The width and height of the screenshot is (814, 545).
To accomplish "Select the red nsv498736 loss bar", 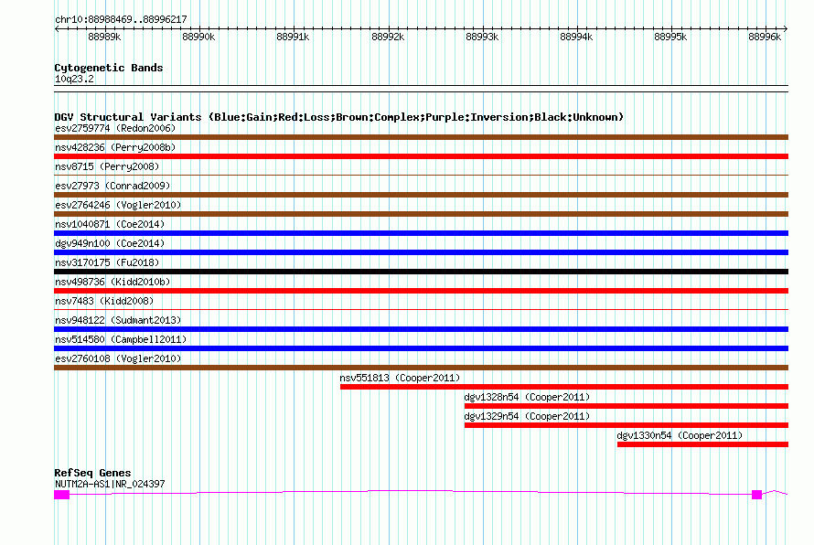I will (x=421, y=291).
